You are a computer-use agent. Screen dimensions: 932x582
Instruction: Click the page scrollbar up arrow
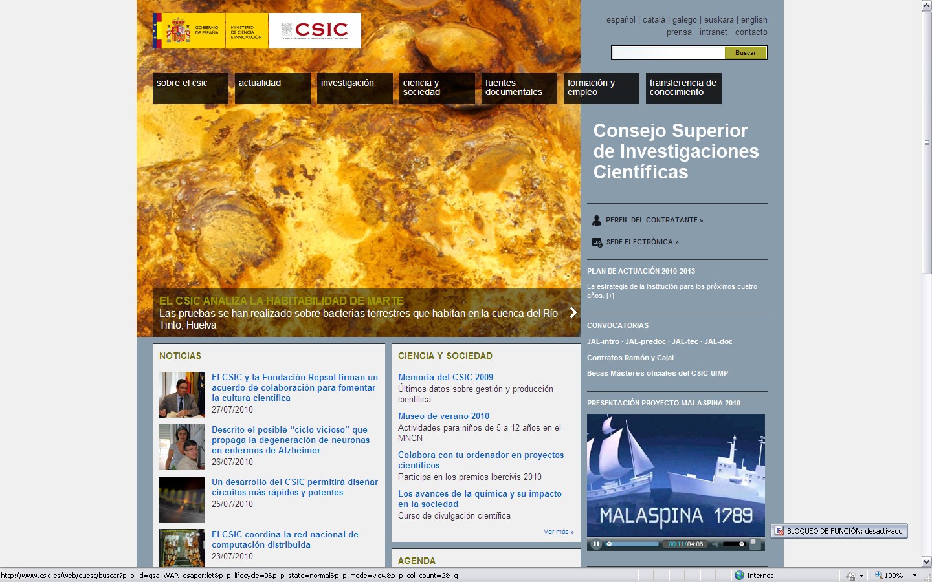point(926,5)
